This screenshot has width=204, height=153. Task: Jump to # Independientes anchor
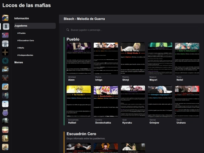25,55
